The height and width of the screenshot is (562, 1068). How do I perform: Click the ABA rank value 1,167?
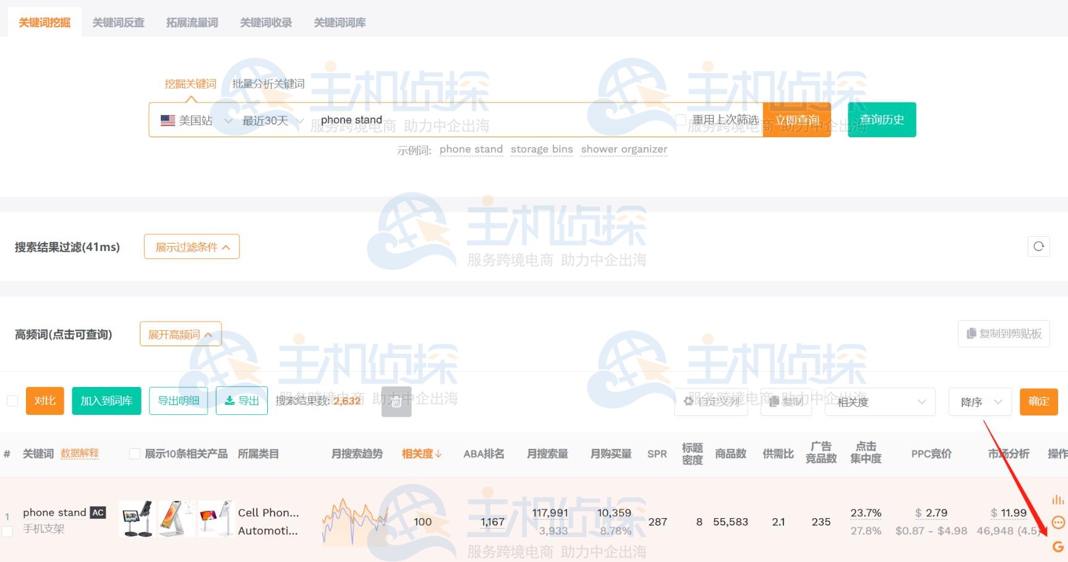click(492, 522)
